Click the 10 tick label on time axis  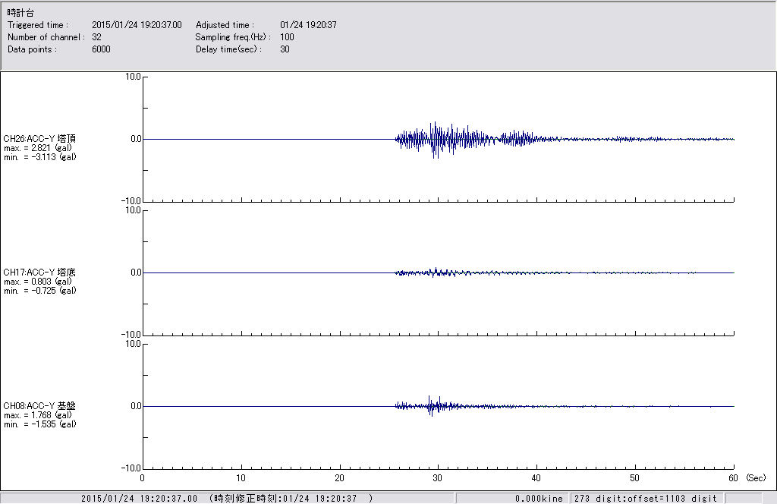(241, 478)
